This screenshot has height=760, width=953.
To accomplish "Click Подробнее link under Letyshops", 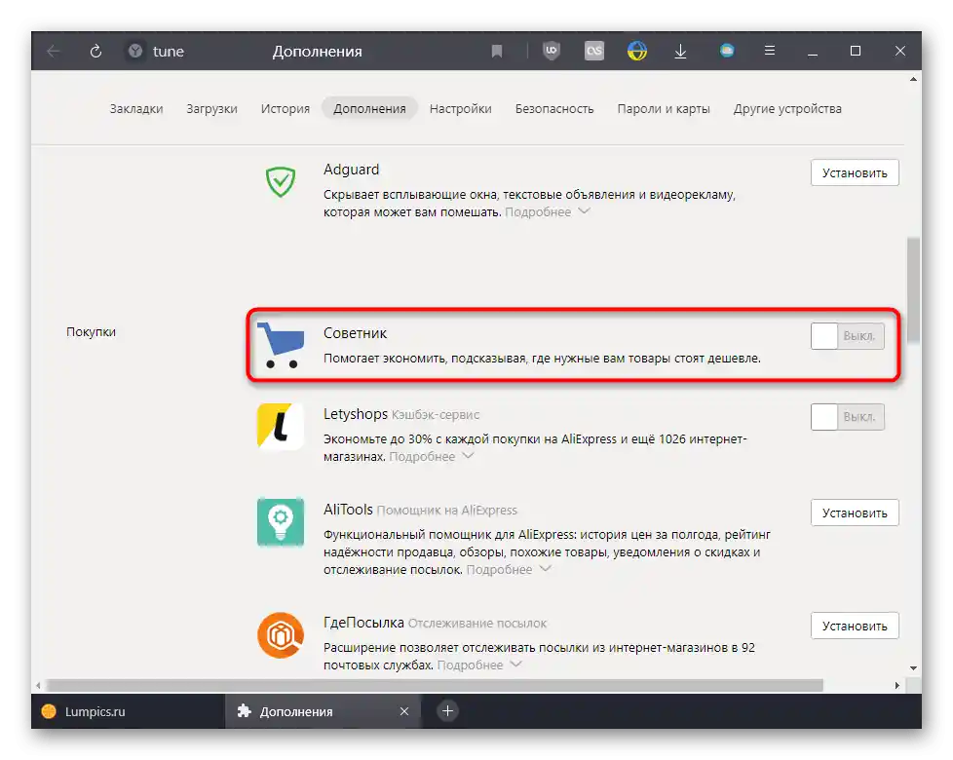I will point(422,456).
